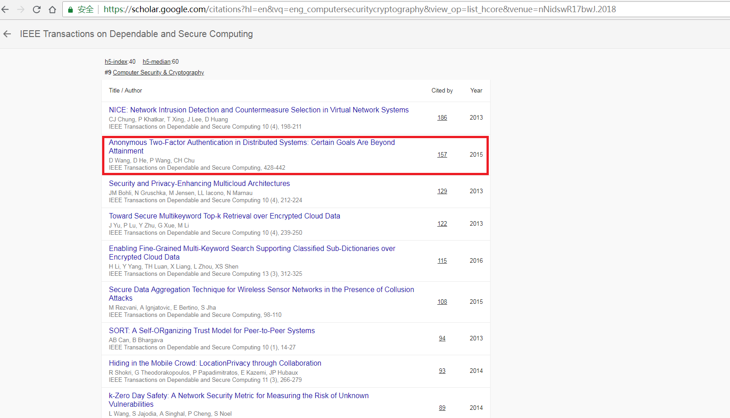Go to the browser home page icon

pos(52,9)
